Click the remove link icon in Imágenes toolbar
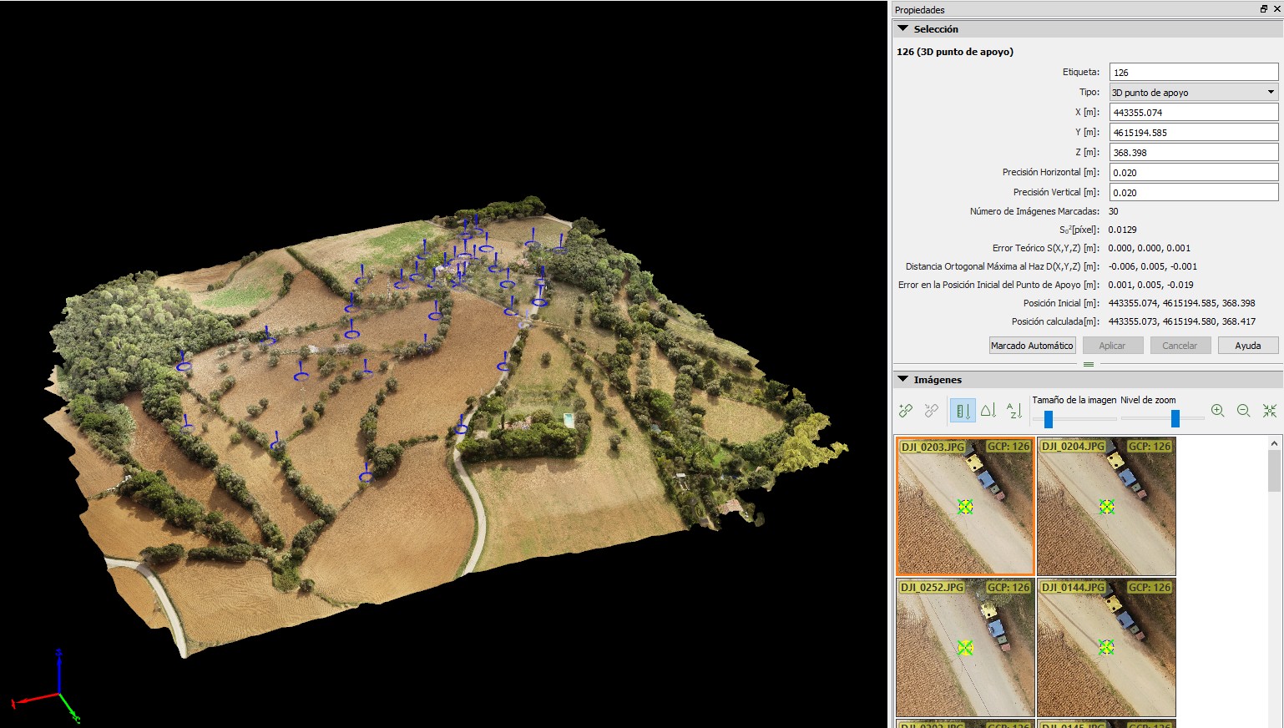The width and height of the screenshot is (1284, 728). click(931, 411)
